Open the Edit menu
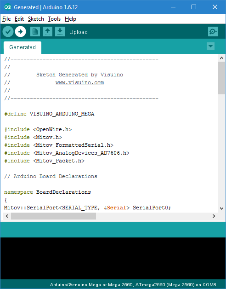This screenshot has height=289, width=226. tap(19, 19)
